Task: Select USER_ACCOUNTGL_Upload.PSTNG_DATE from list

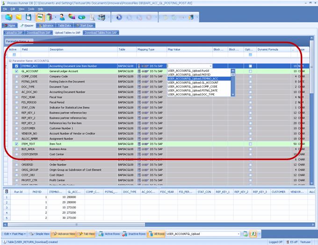Action: 193,91
